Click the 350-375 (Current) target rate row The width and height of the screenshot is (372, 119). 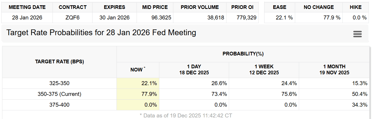(x=59, y=94)
